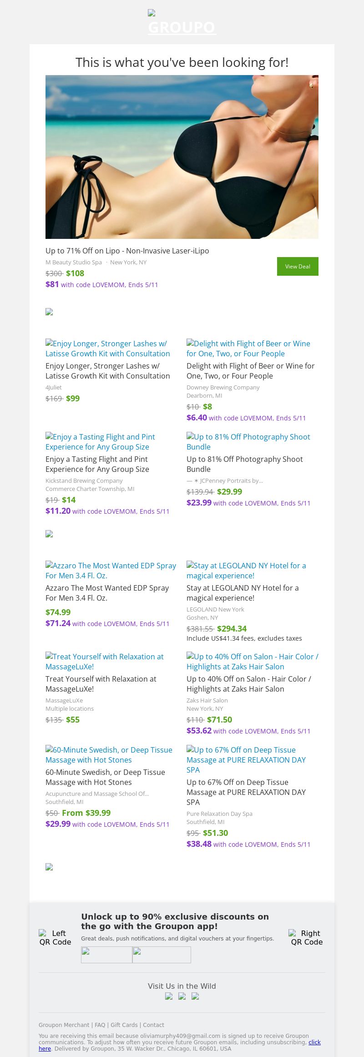Viewport: 364px width, 1057px height.
Task: Click the leftmost social icon under Visit Us
Action: click(x=169, y=996)
